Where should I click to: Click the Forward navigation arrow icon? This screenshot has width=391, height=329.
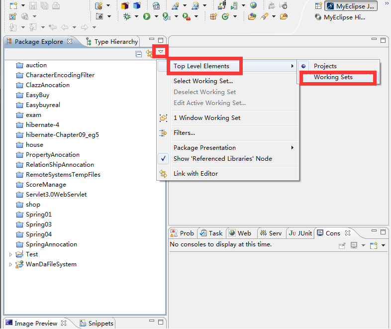84,27
